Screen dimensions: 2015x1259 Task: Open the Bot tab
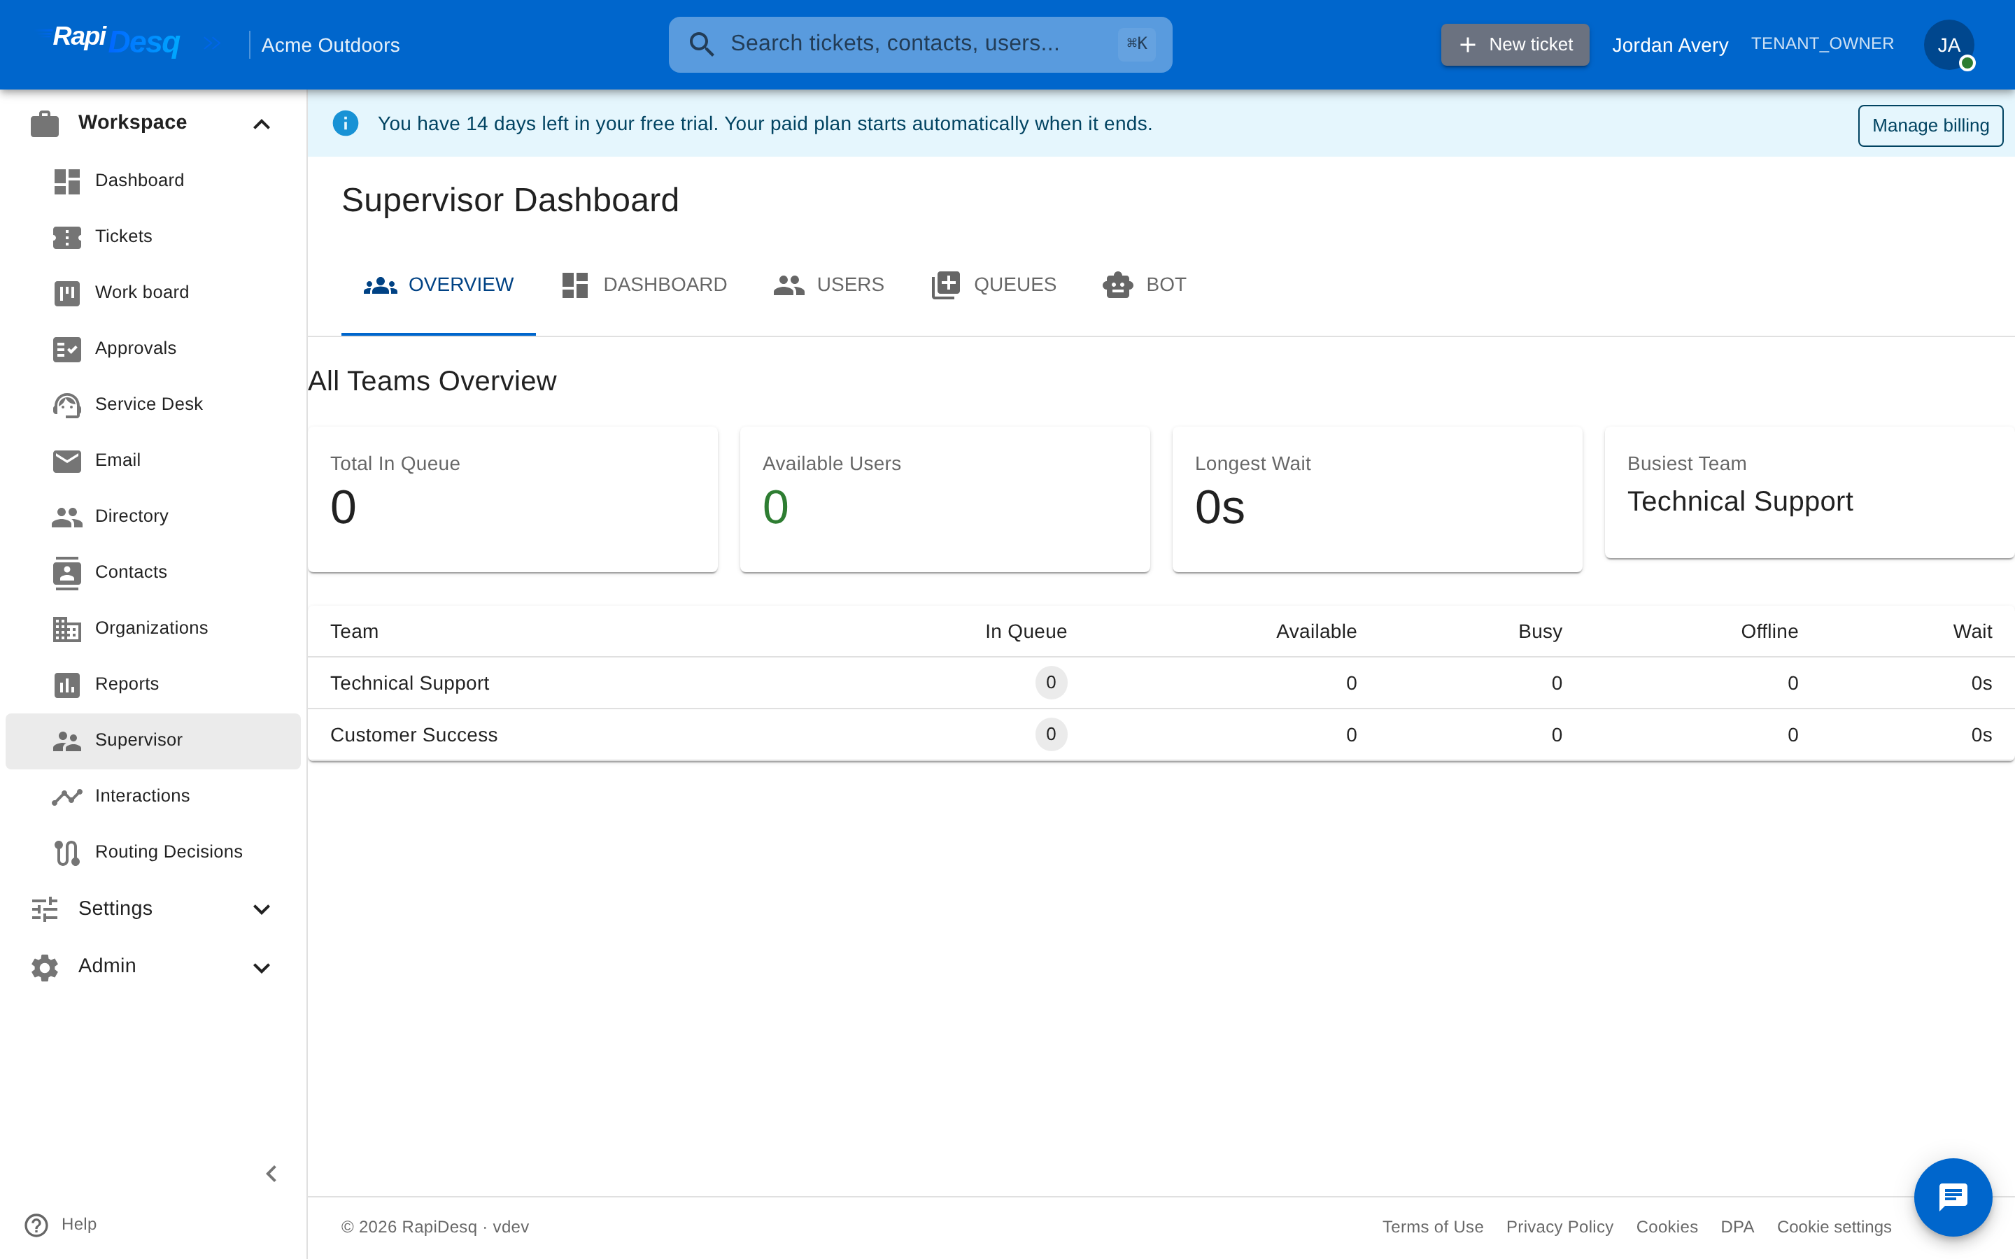point(1145,285)
